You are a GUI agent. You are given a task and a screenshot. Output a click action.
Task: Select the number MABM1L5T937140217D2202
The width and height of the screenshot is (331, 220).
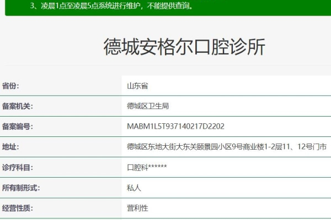pos(175,127)
